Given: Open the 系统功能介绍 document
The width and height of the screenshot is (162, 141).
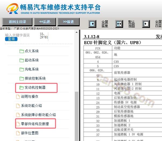Looking at the screenshot, I should coord(31,106).
